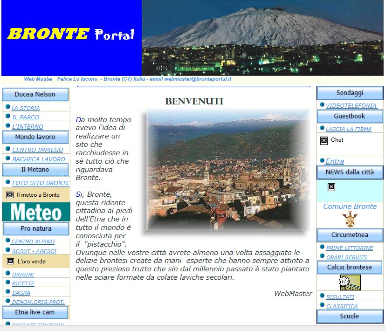Open the Sondaggi section button

point(350,93)
